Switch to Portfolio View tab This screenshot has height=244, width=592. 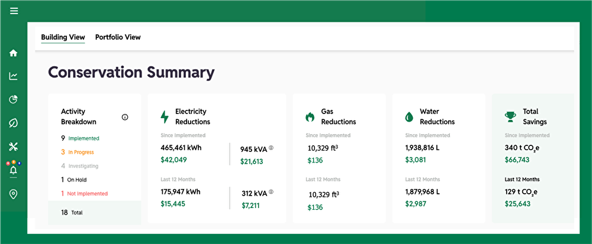(118, 37)
